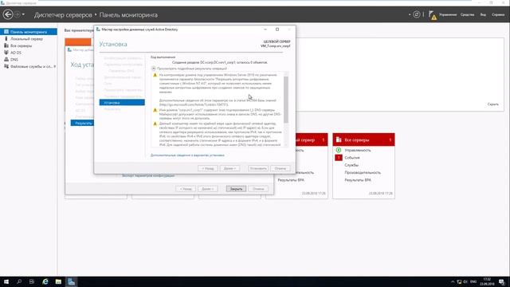Open File Explorer from taskbar

pyautogui.click(x=58, y=281)
